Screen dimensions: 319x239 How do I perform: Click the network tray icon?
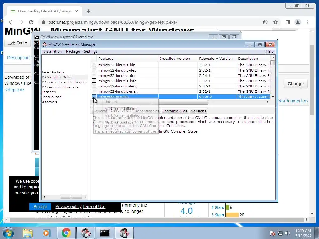pos(280,233)
